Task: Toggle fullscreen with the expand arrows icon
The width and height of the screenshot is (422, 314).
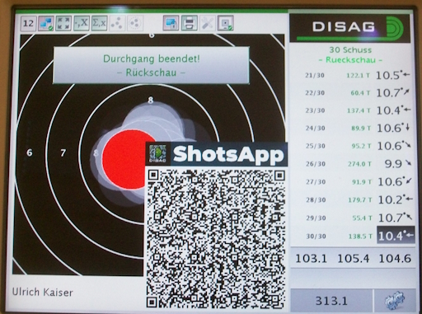Action: point(63,23)
